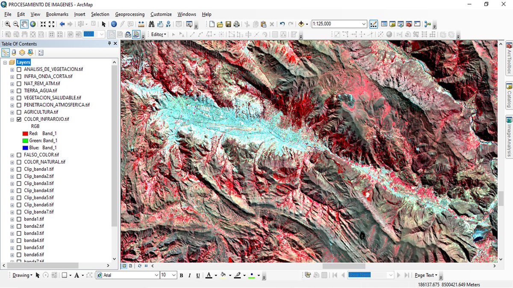Collapse the COLOR_INFRAROJO.tif layer node
The image size is (513, 288).
click(12, 119)
